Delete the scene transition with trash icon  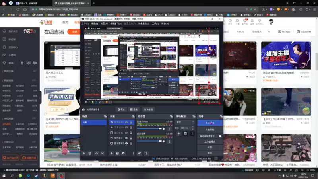click(x=186, y=134)
